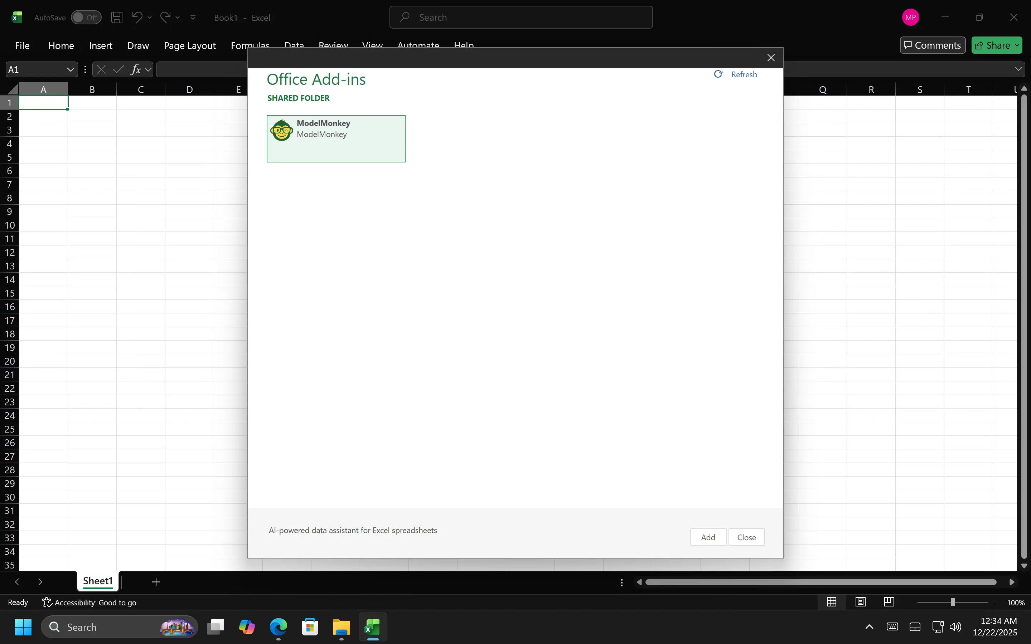The image size is (1031, 644).
Task: Open the Page Layout tab
Action: [190, 45]
